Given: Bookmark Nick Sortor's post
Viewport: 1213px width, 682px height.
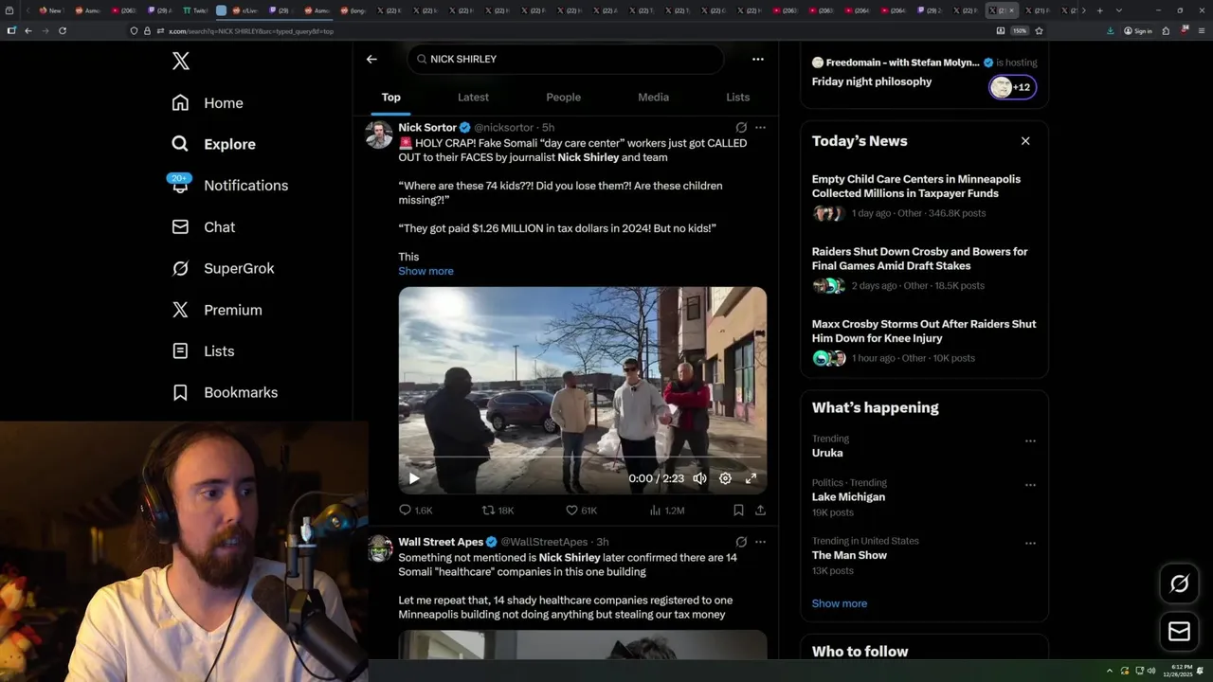Looking at the screenshot, I should coord(738,511).
